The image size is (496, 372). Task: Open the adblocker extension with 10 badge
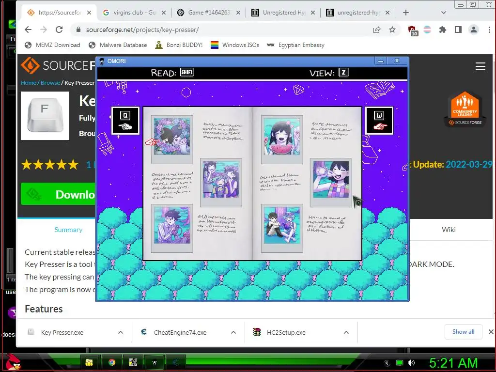click(413, 31)
